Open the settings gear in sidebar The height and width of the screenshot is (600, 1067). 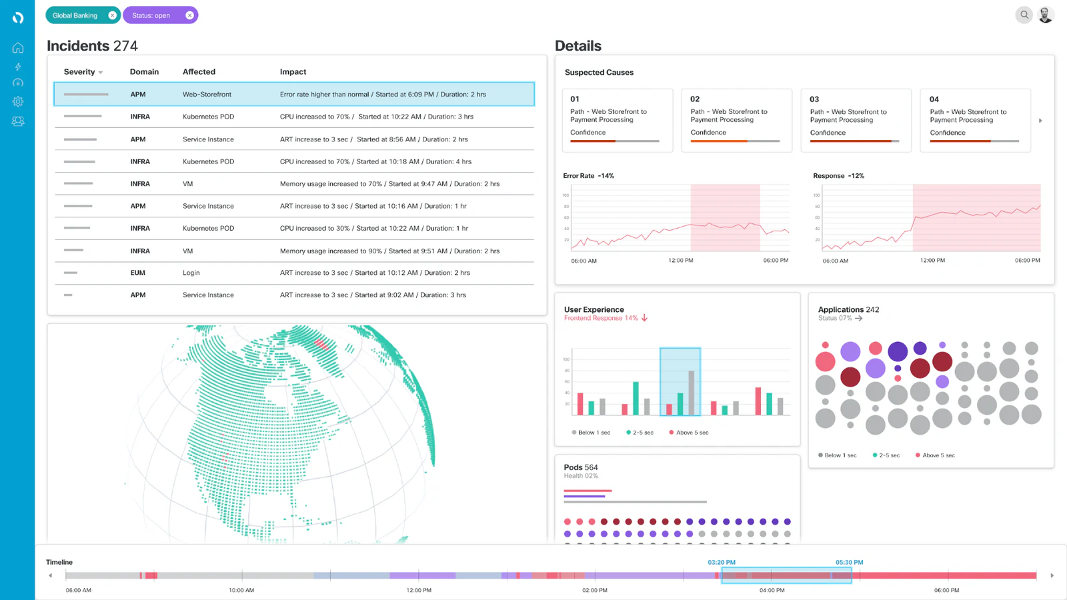point(18,101)
